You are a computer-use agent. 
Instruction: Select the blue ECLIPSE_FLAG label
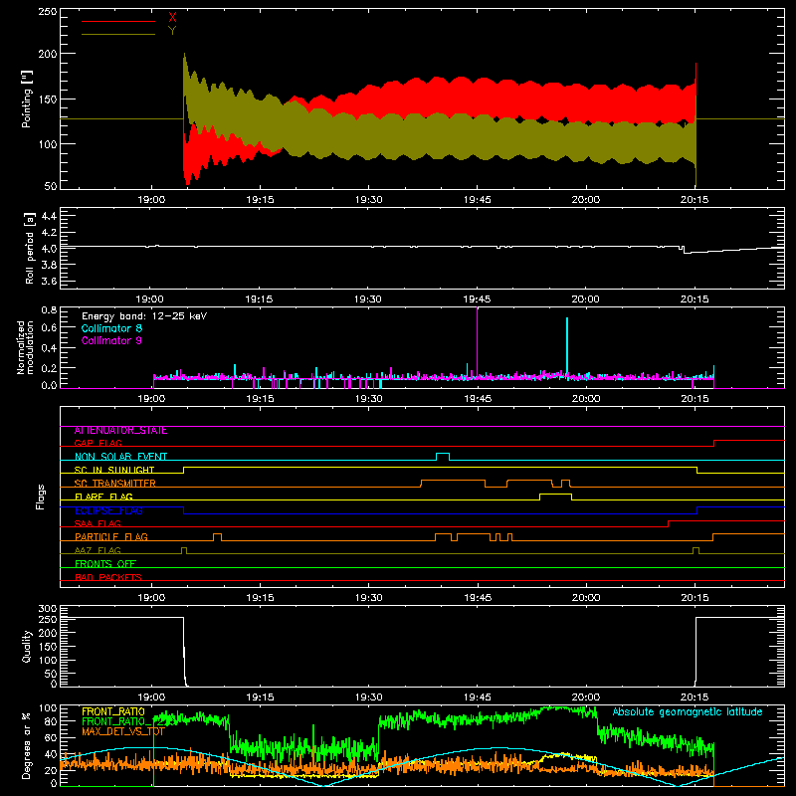[x=108, y=510]
